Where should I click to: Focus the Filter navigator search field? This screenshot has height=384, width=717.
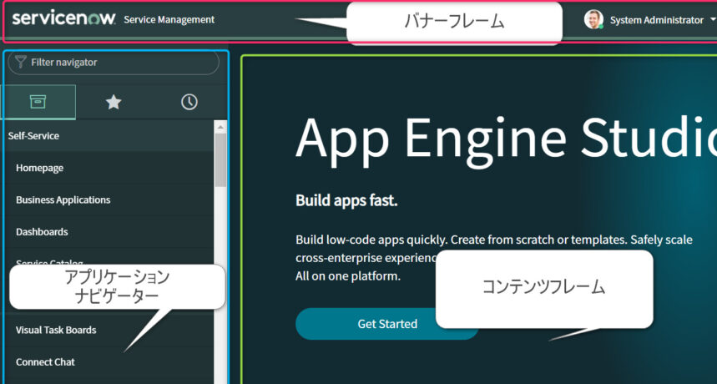pyautogui.click(x=114, y=62)
